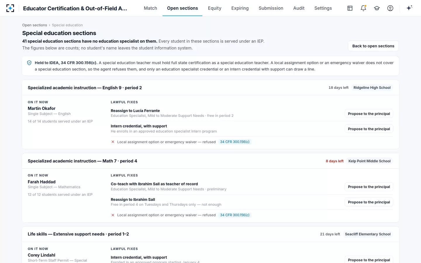Click Special education breadcrumb
421x263 pixels.
67,25
